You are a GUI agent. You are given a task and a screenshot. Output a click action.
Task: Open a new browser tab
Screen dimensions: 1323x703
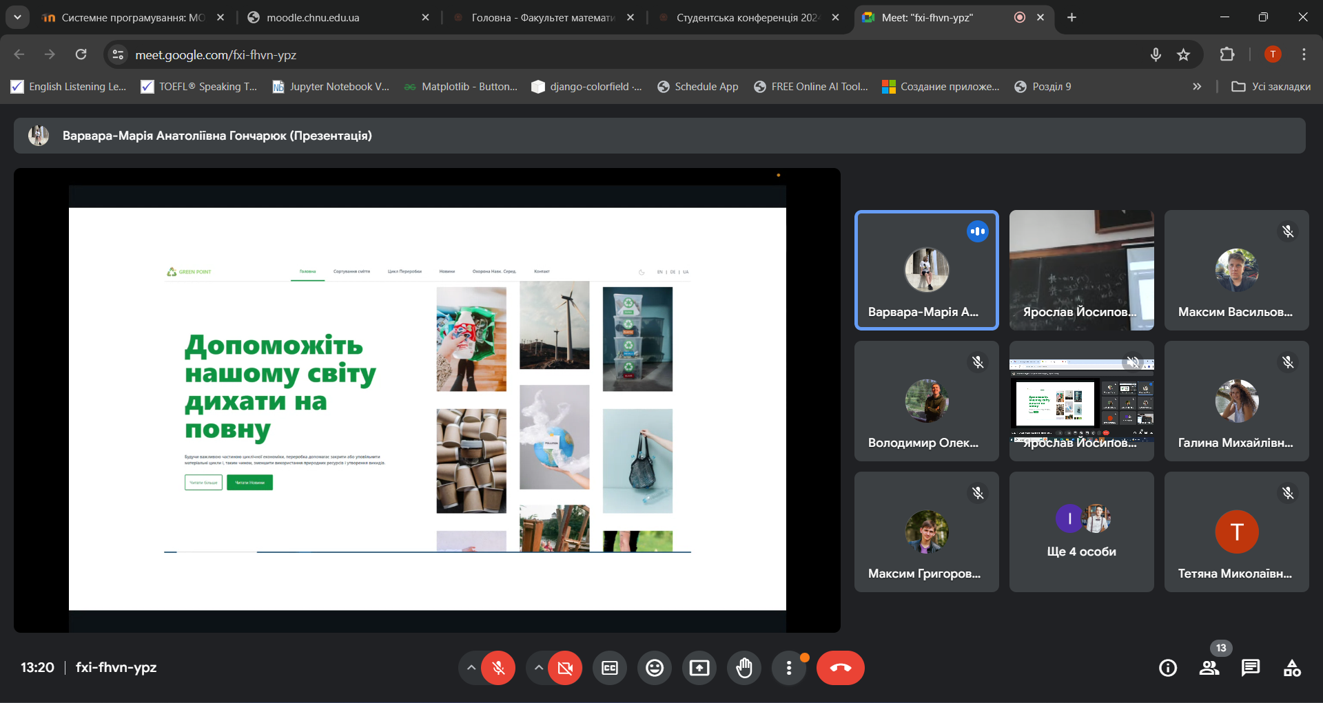coord(1071,18)
